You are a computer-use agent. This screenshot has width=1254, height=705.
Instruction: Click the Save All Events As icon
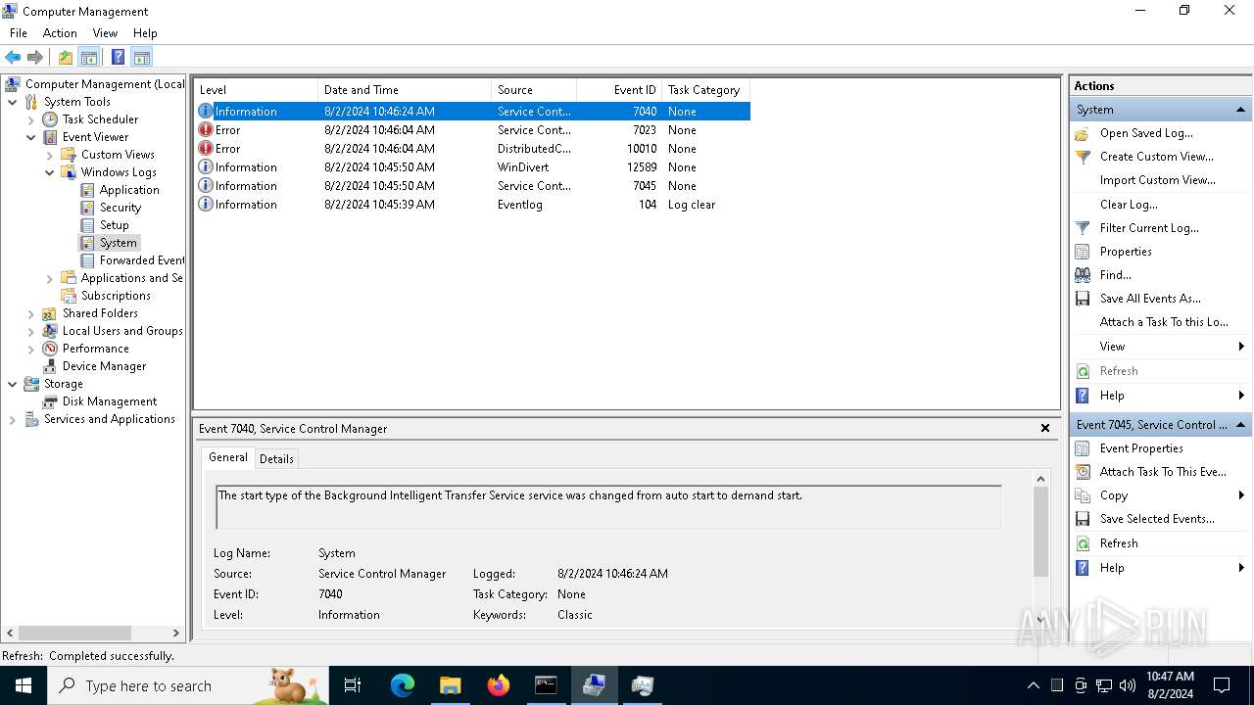(x=1083, y=299)
